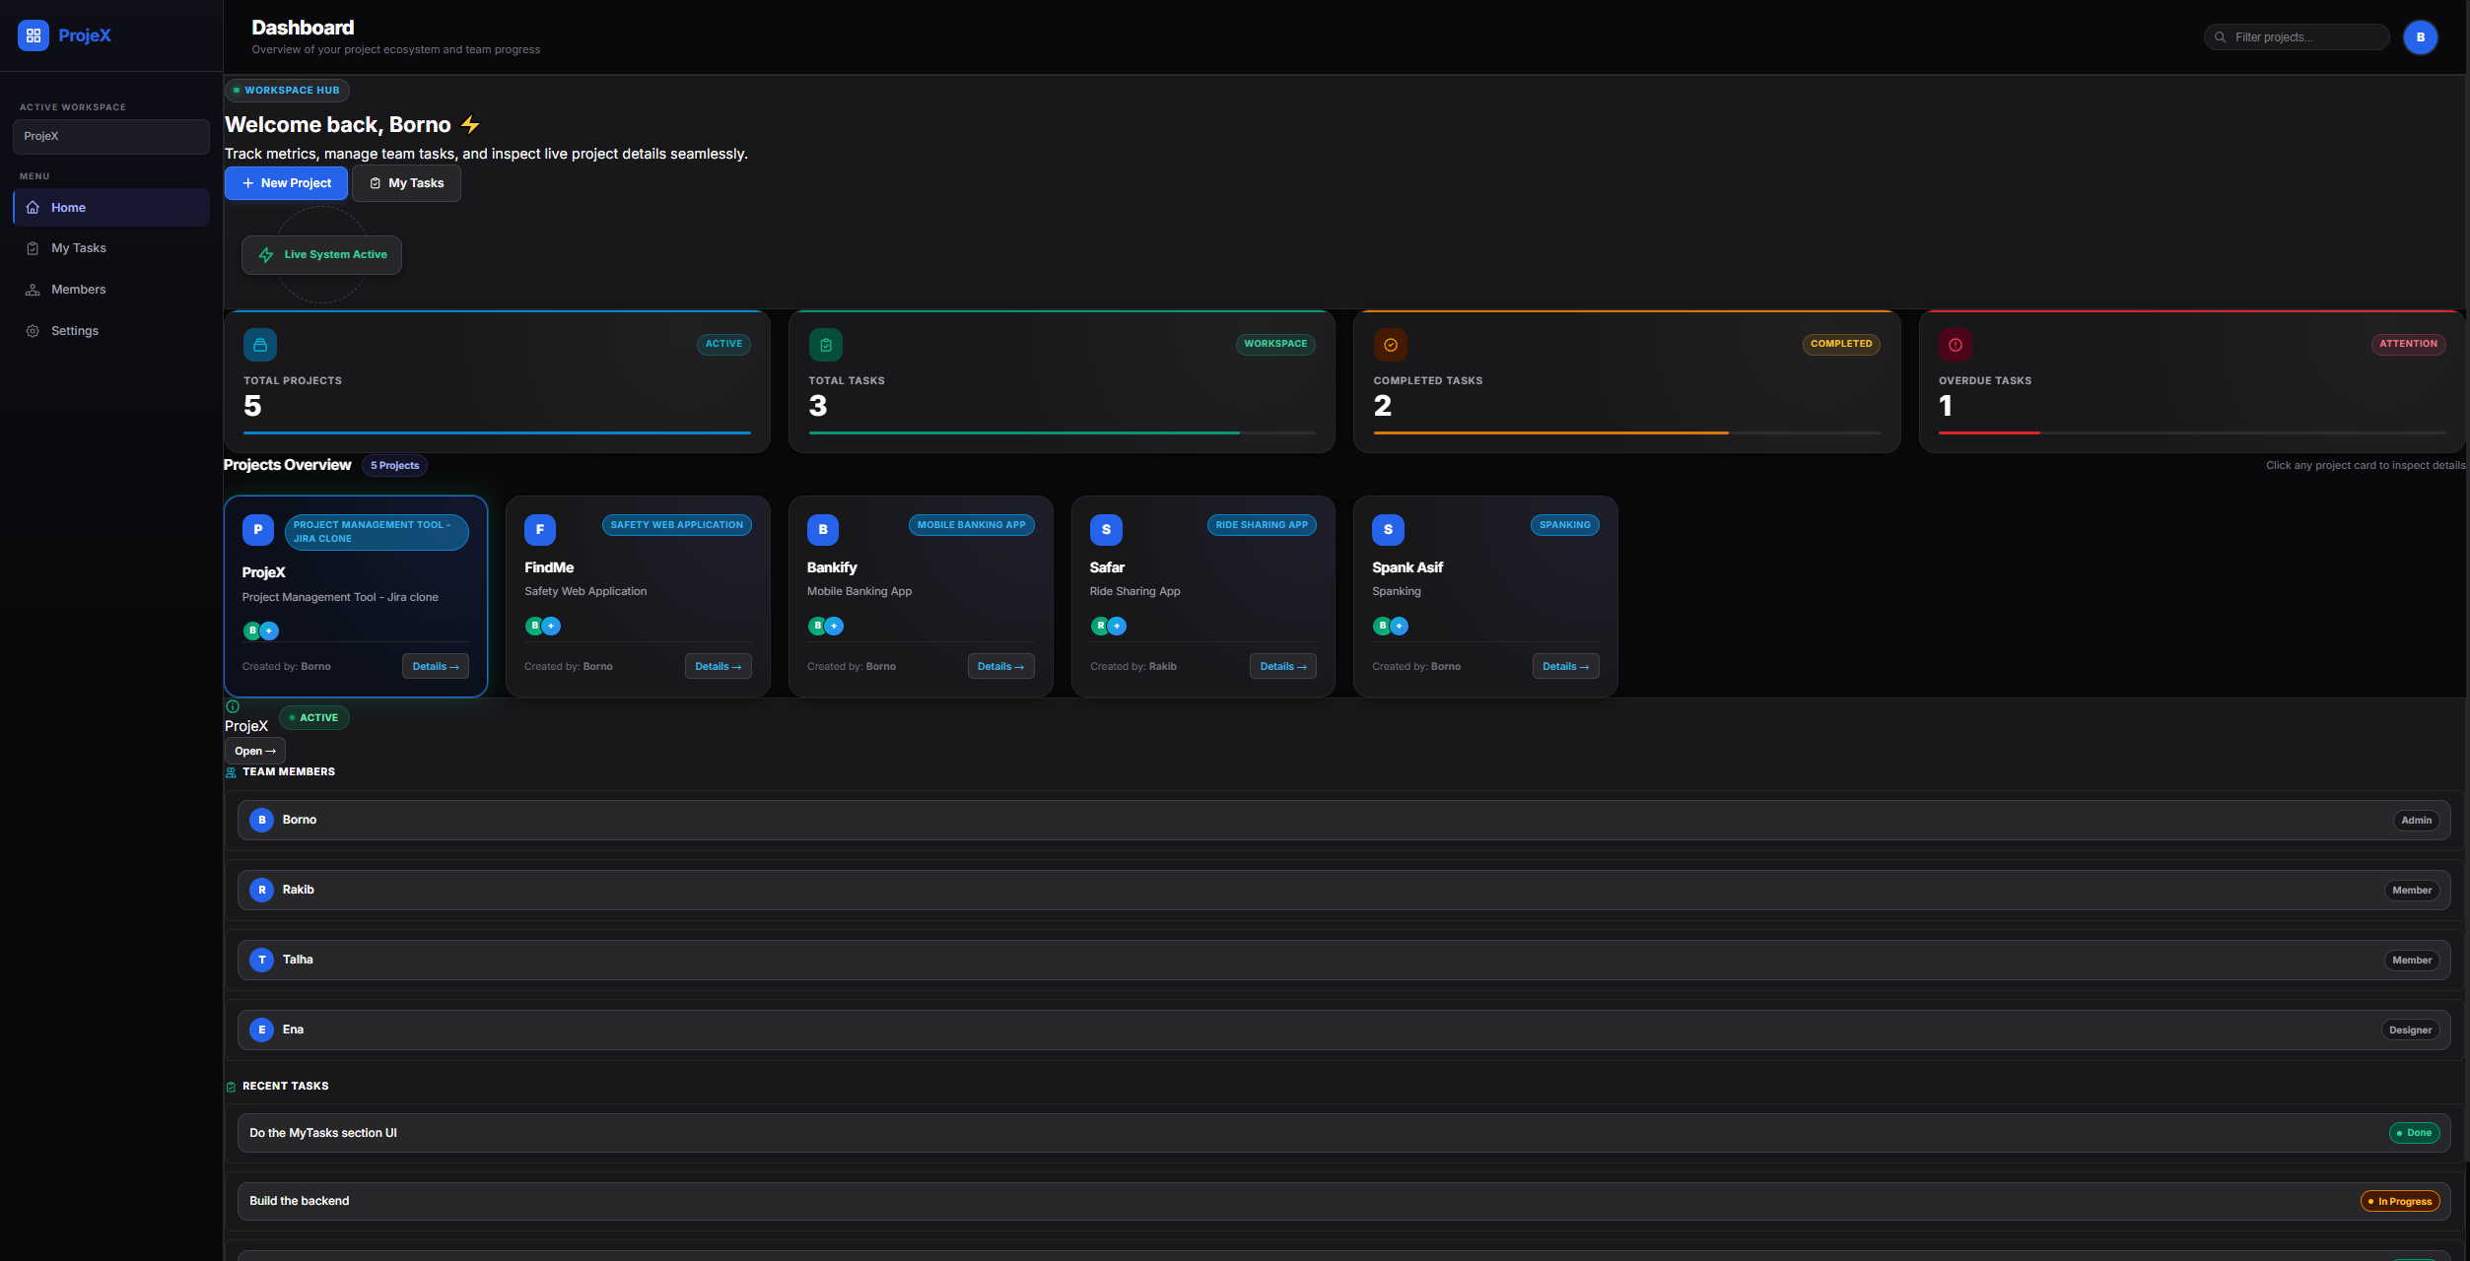This screenshot has height=1261, width=2470.
Task: Open Details on the Spank Asif card
Action: (1566, 667)
